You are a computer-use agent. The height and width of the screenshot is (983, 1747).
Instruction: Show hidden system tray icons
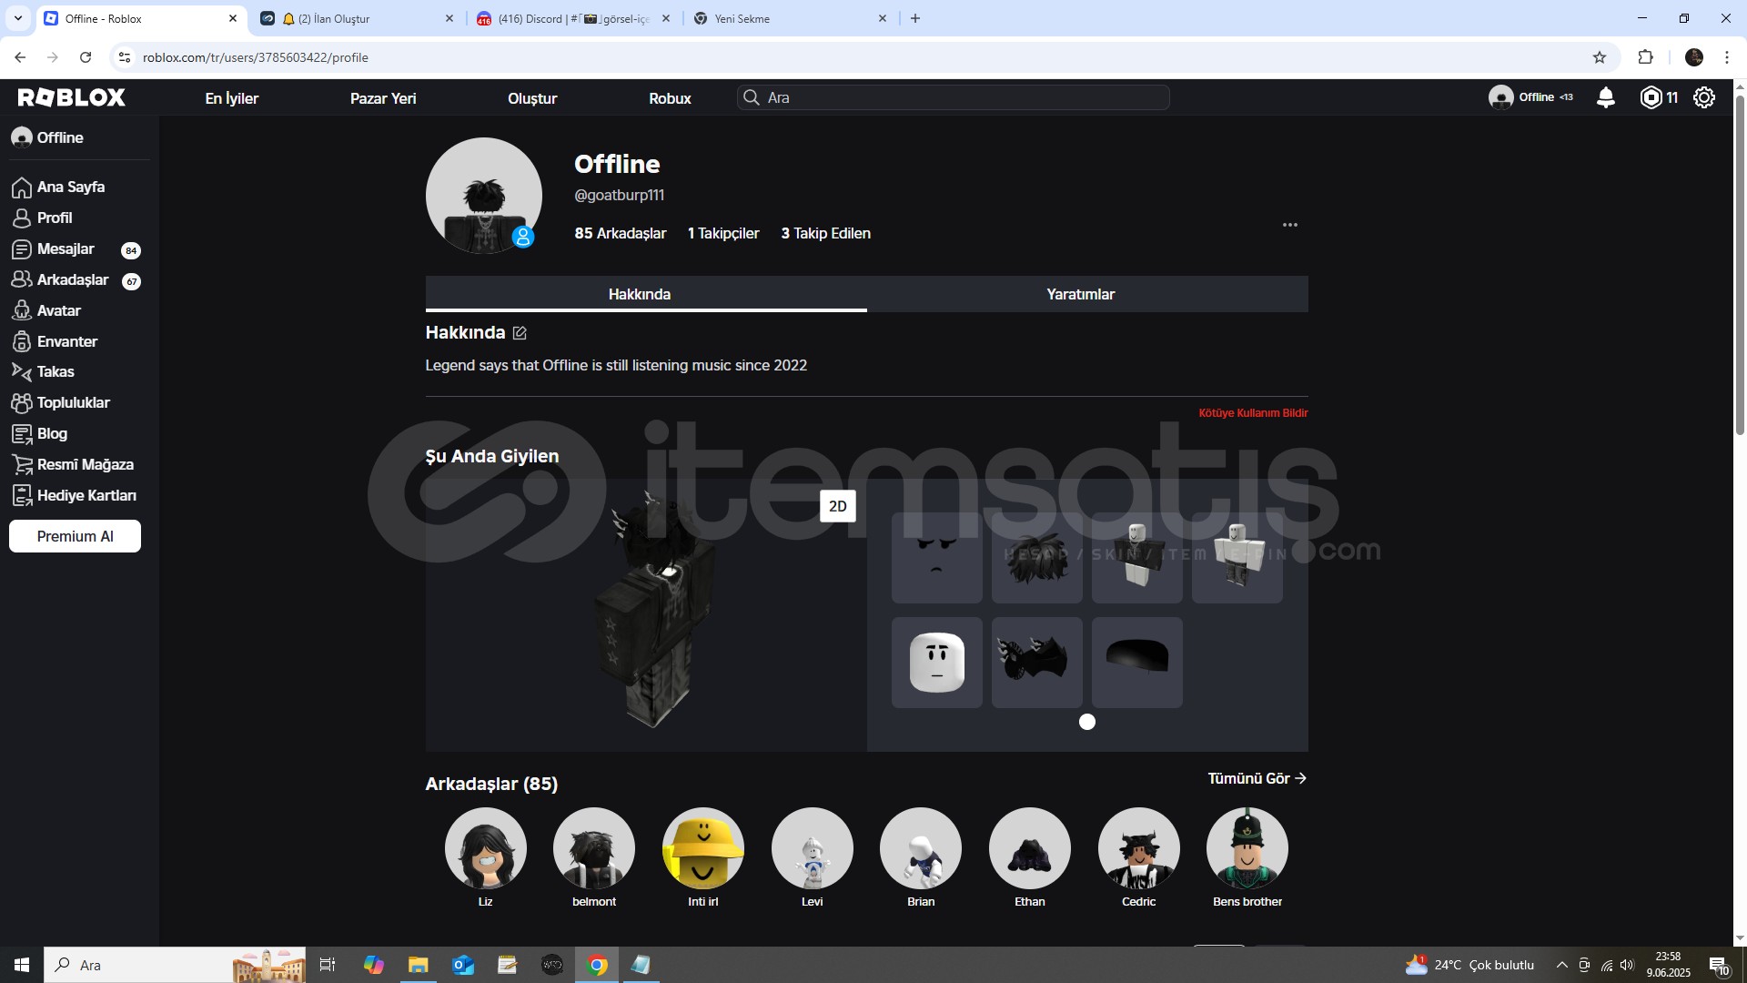point(1561,965)
